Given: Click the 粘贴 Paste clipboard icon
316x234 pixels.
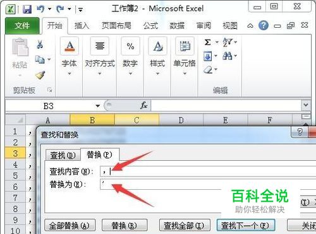Looking at the screenshot, I should tap(20, 47).
